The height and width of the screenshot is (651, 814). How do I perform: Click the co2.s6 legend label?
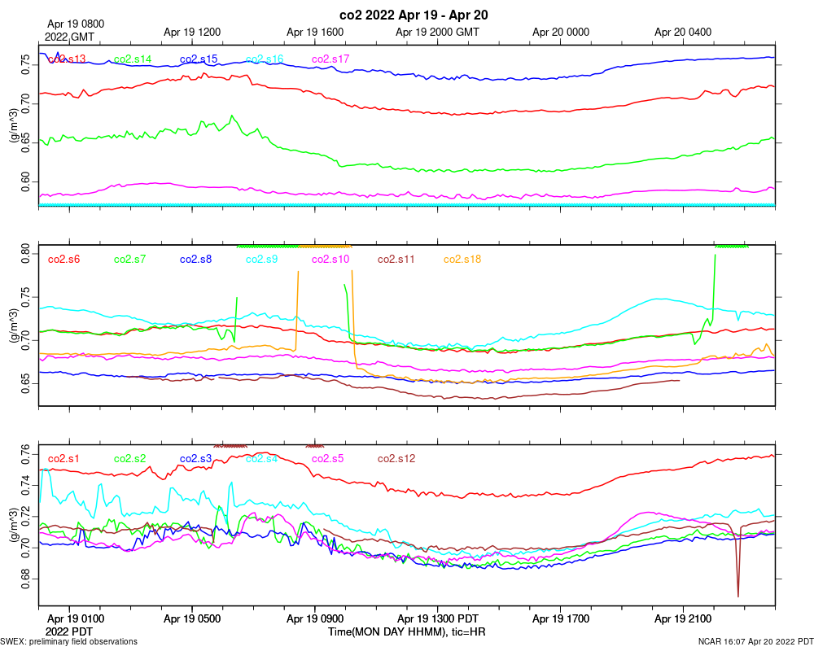(x=63, y=259)
